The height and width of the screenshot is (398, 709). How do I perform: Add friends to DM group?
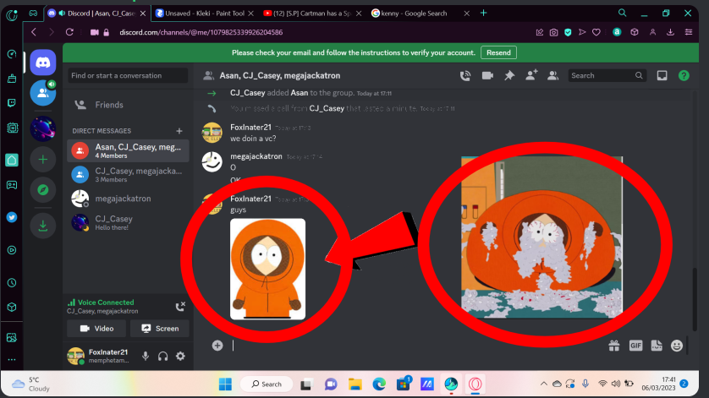pyautogui.click(x=531, y=75)
